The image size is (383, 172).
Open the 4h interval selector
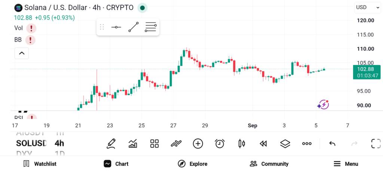(59, 143)
